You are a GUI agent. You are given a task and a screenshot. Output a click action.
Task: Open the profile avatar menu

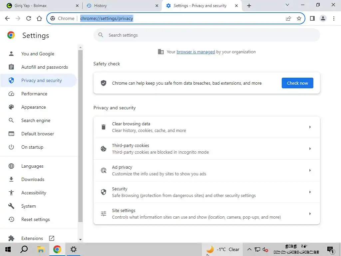point(323,19)
